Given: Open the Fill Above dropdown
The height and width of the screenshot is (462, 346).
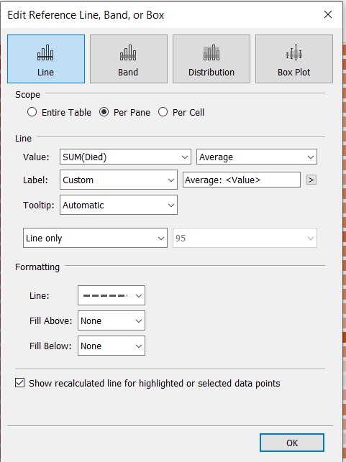Looking at the screenshot, I should tap(111, 320).
